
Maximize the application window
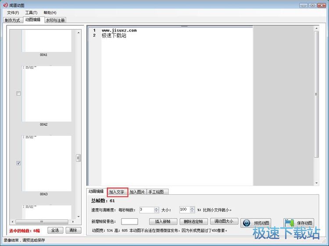tap(312, 5)
